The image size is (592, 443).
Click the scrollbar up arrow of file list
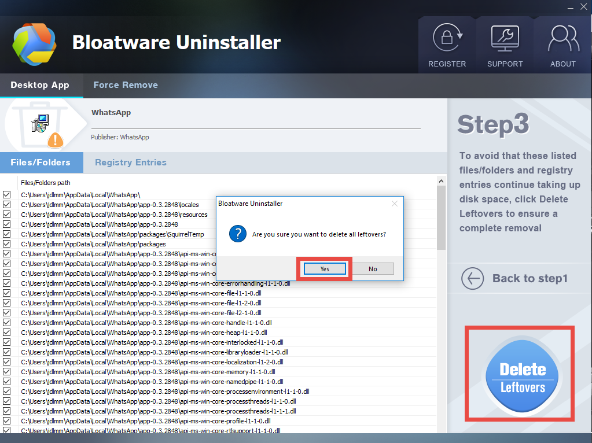441,181
